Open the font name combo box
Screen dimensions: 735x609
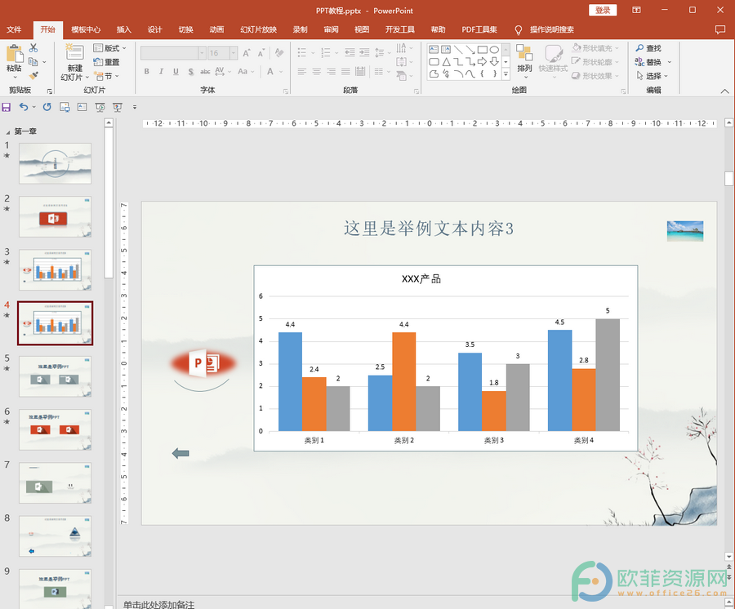pos(173,53)
